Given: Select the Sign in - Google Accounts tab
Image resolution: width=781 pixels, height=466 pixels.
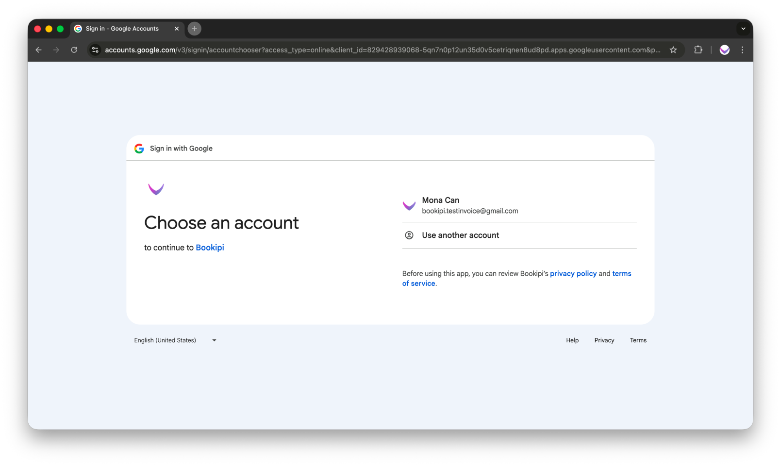Looking at the screenshot, I should pos(121,29).
